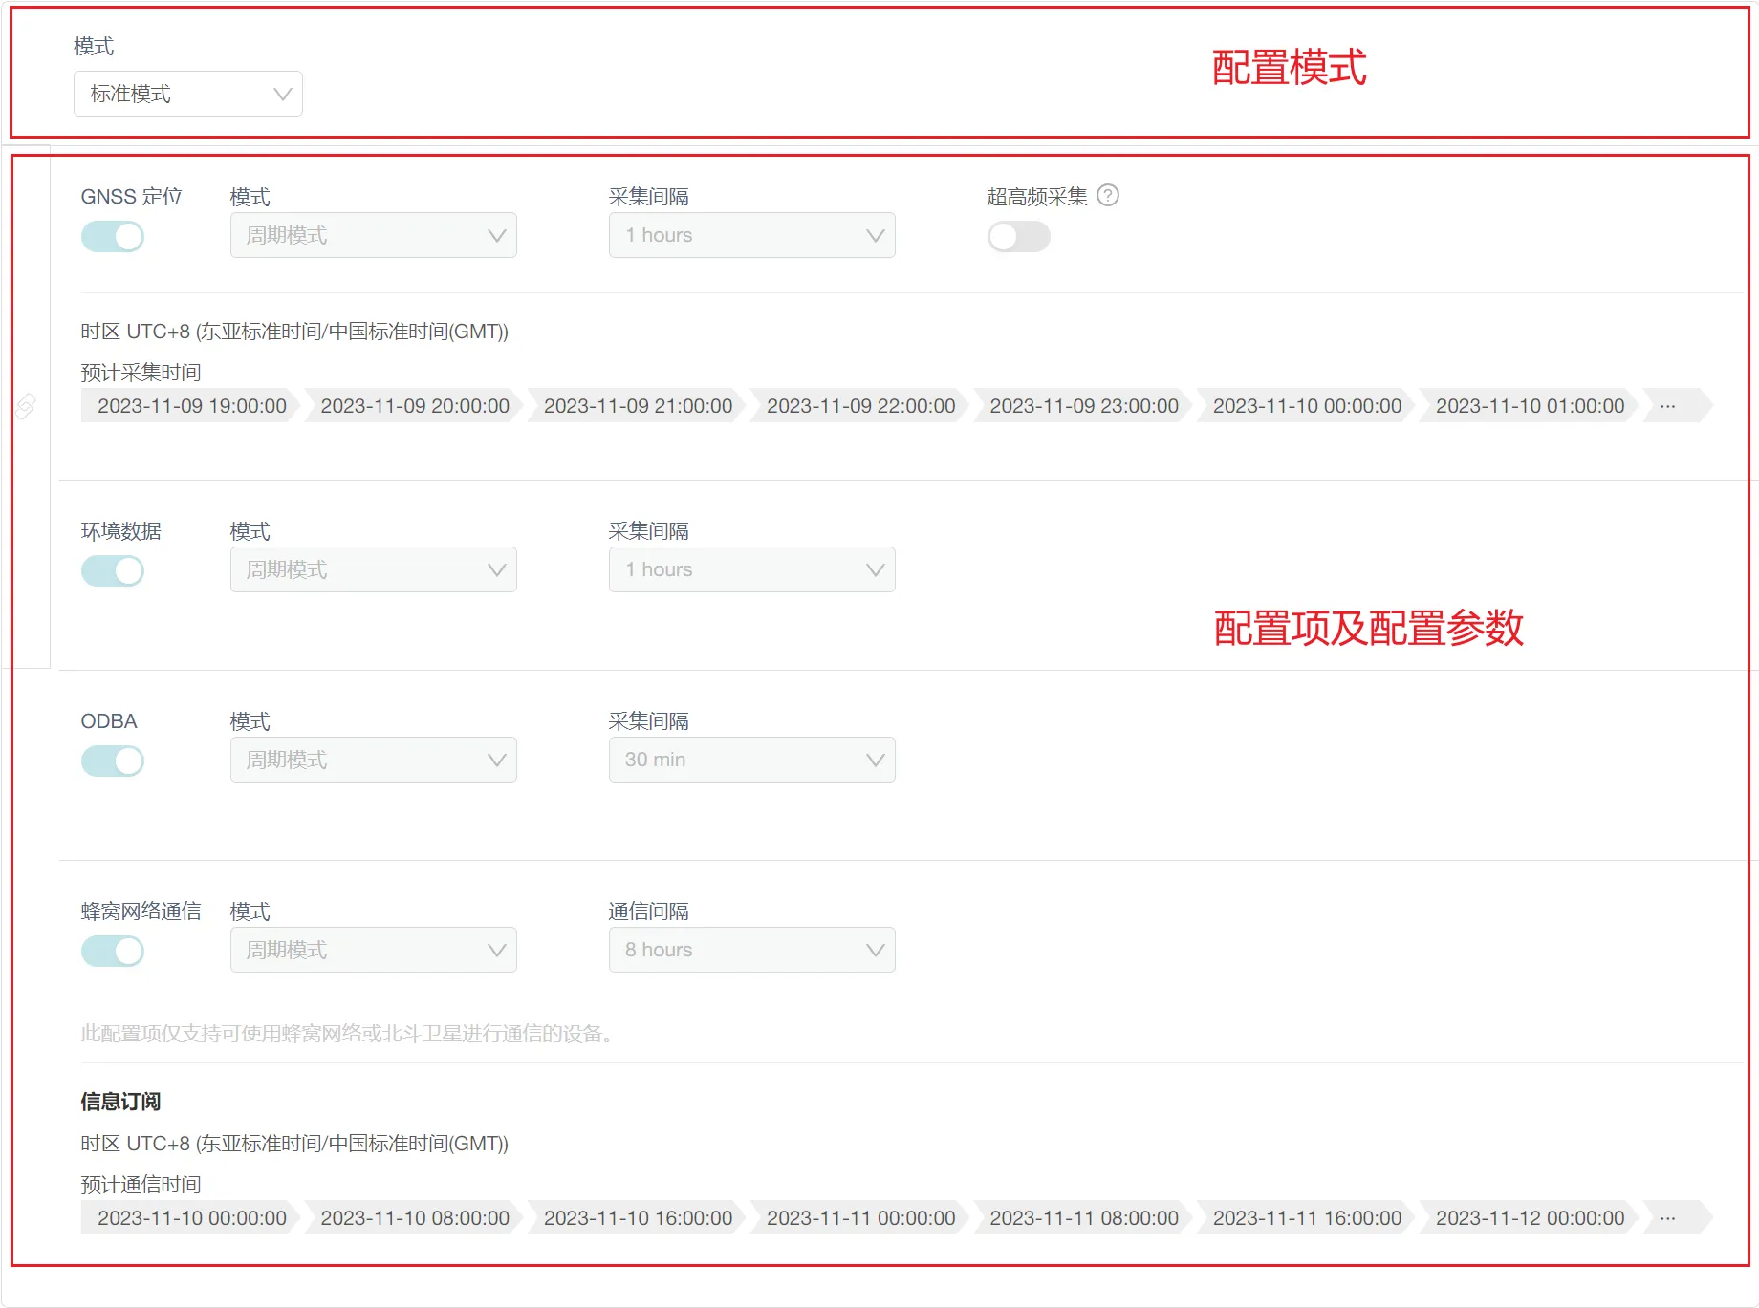This screenshot has height=1308, width=1759.
Task: Click the 2023-11-10 01:00:00 collection time tag
Action: [1530, 406]
